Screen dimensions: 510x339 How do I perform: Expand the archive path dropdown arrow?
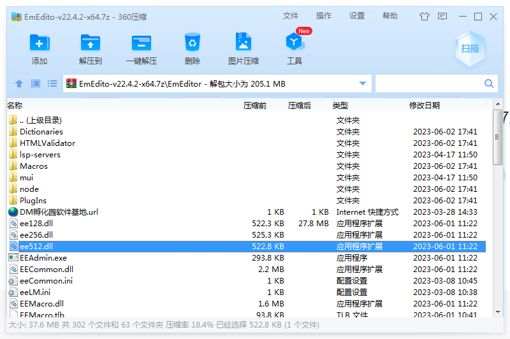363,83
